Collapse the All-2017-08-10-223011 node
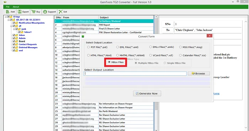 (x=9, y=20)
